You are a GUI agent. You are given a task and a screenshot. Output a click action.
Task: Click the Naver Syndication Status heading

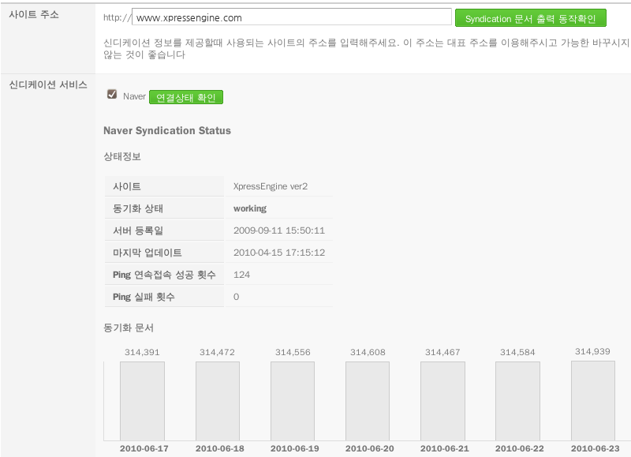pyautogui.click(x=167, y=130)
